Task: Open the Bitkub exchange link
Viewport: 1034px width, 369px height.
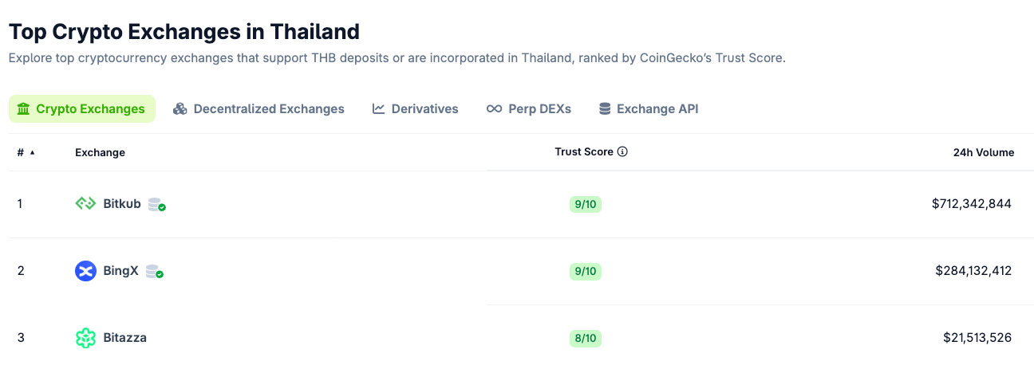Action: coord(122,204)
